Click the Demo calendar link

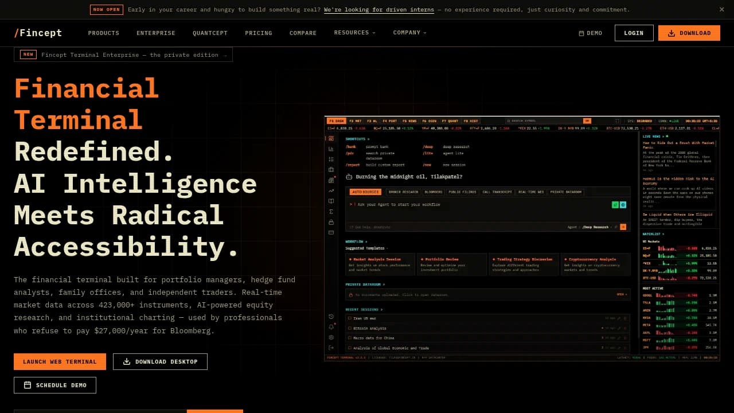pyautogui.click(x=591, y=33)
